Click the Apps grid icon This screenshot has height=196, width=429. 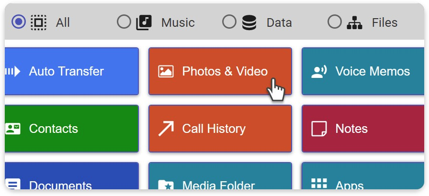click(319, 184)
